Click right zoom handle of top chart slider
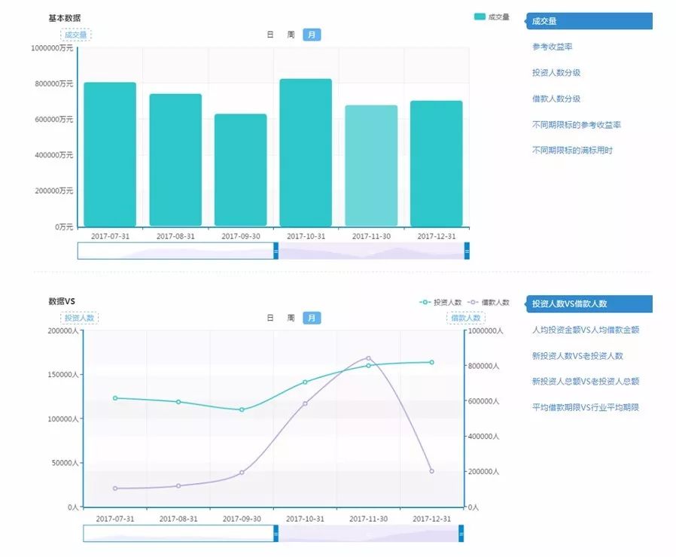Screen dimensions: 676x557 point(467,251)
